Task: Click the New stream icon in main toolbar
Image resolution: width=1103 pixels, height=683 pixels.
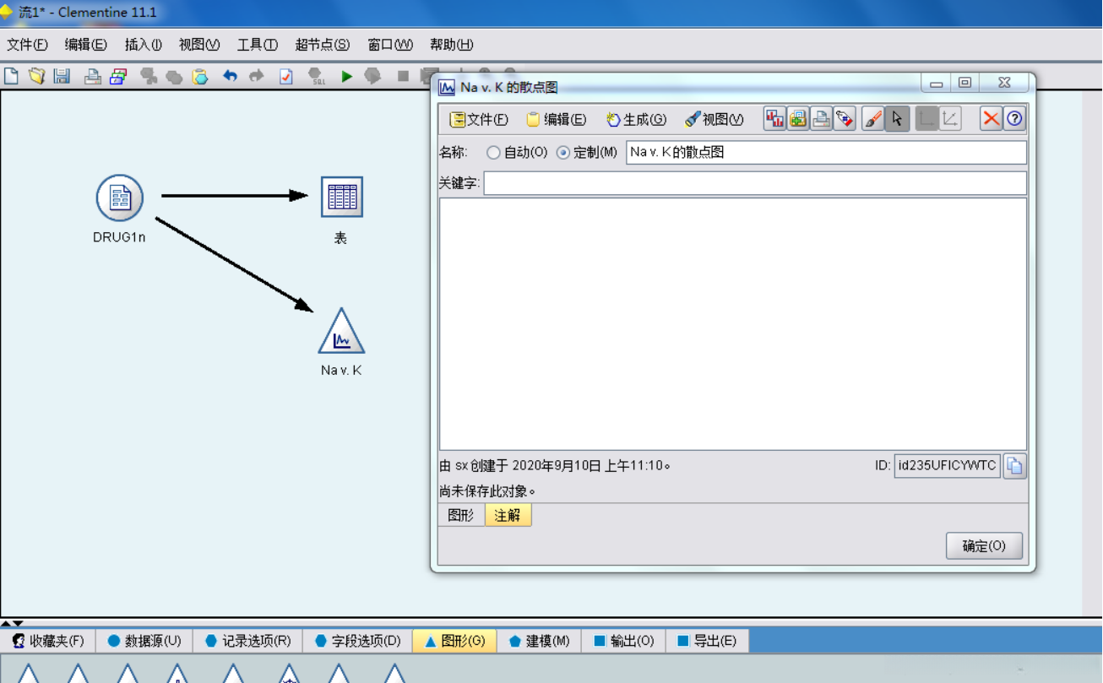Action: [11, 76]
